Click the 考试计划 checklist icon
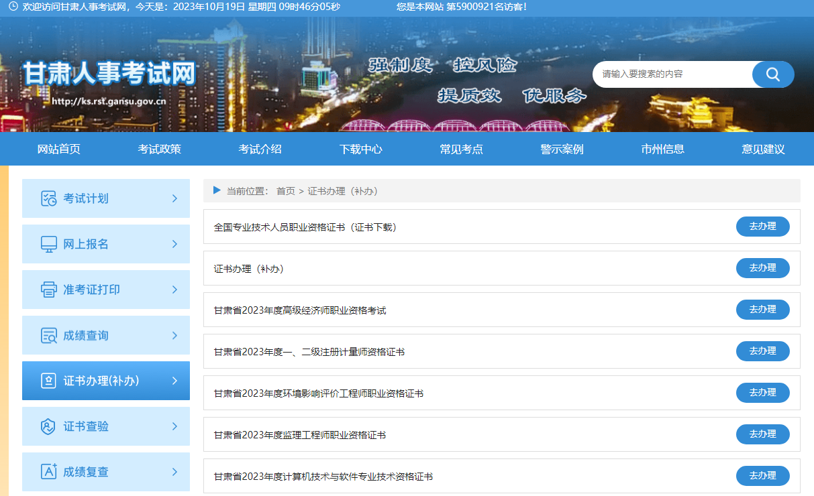This screenshot has width=814, height=496. [x=48, y=198]
